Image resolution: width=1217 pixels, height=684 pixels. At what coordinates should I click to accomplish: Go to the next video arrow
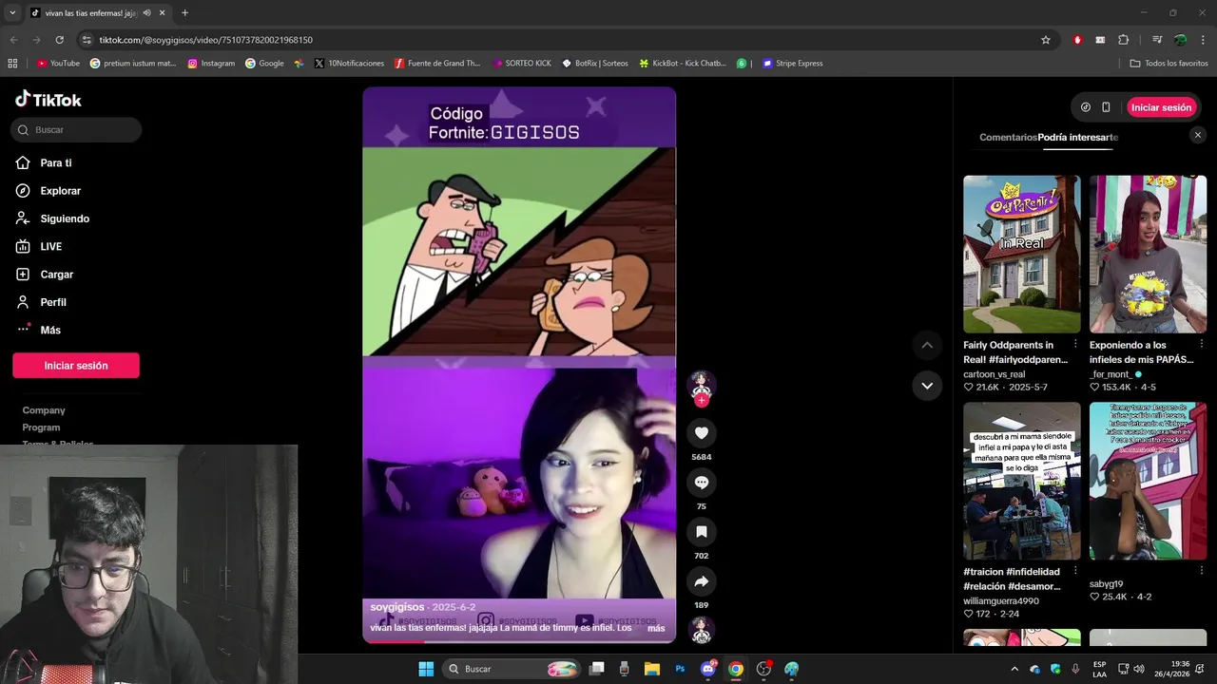click(927, 386)
